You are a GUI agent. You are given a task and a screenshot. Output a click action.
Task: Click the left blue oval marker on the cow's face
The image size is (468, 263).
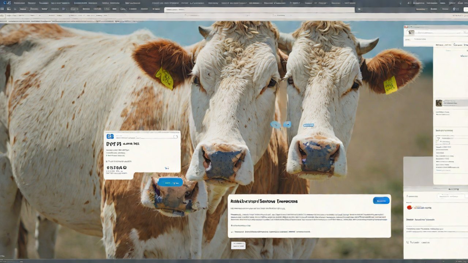tap(276, 125)
